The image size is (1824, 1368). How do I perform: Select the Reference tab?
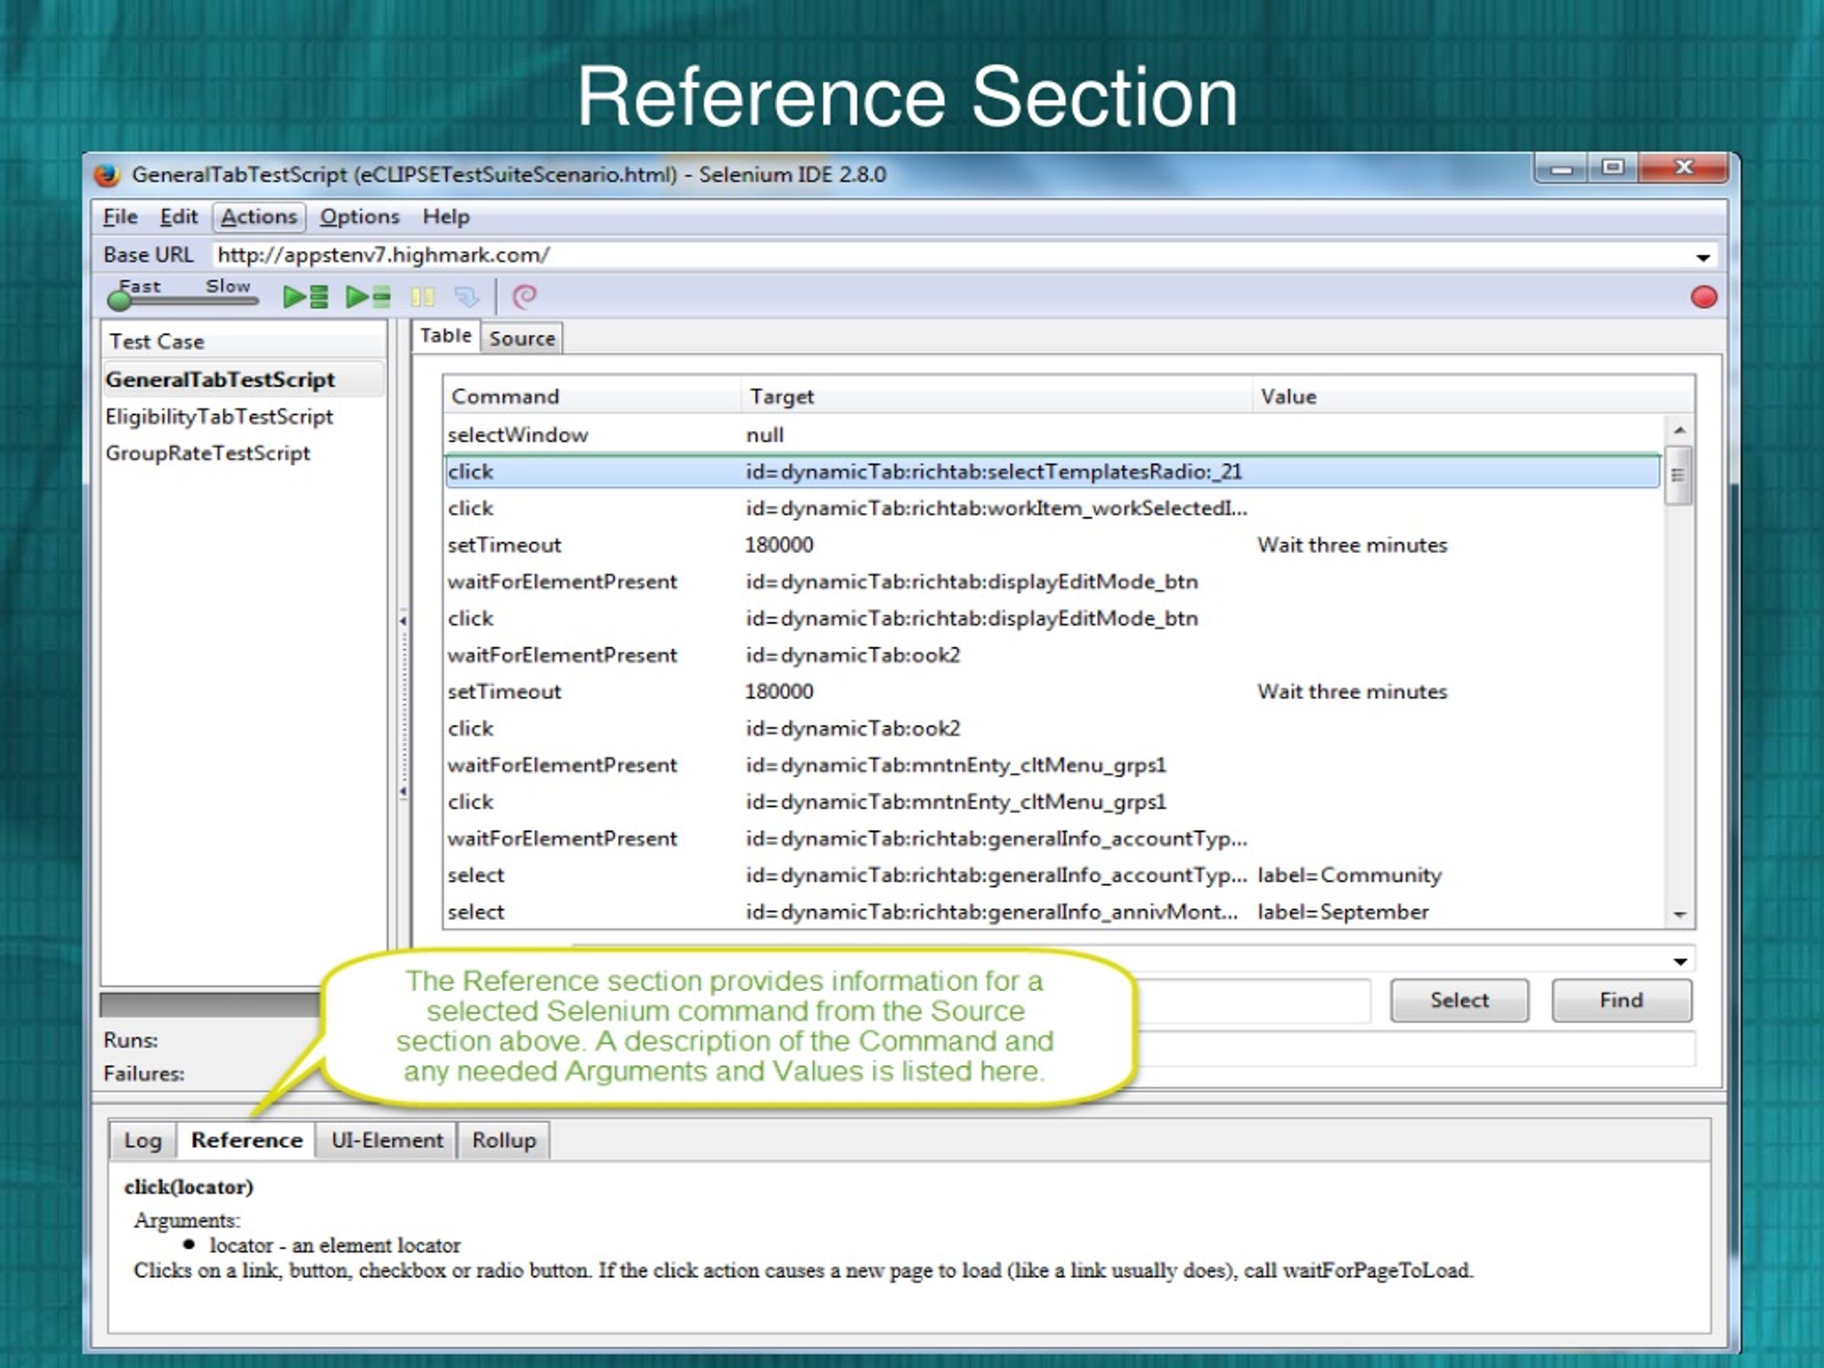247,1141
